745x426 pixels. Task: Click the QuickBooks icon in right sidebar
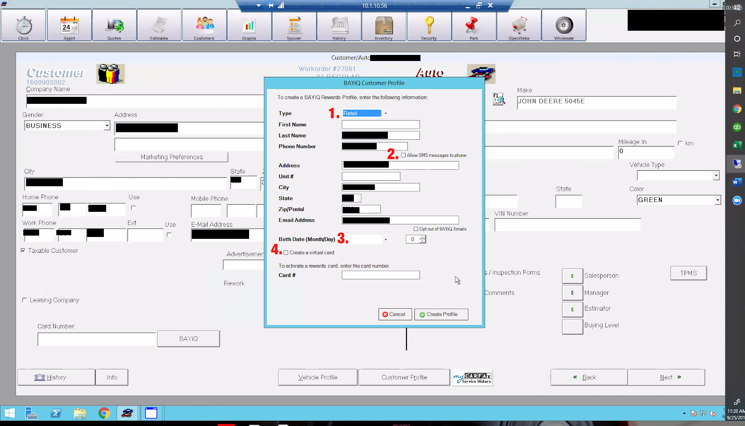point(737,127)
